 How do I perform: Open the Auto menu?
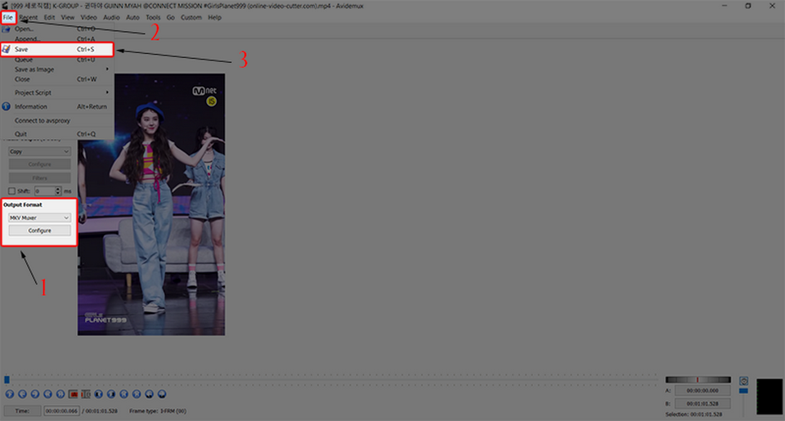(132, 17)
